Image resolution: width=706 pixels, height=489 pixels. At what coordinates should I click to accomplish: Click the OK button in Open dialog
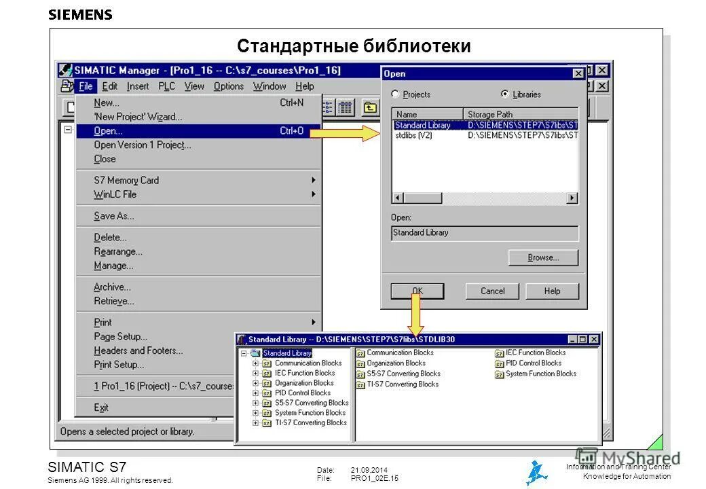click(x=417, y=291)
